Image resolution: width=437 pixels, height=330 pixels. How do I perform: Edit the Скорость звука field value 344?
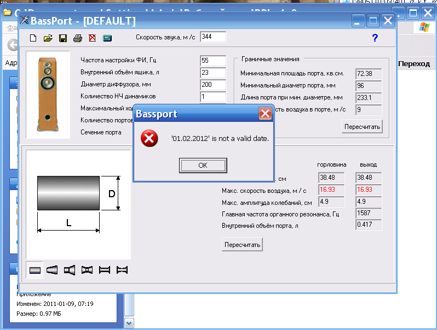tap(213, 37)
